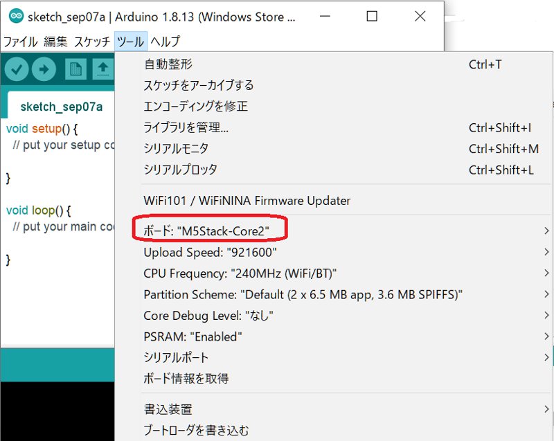Click the Verify checkmark toolbar icon
Image resolution: width=554 pixels, height=441 pixels.
point(17,69)
